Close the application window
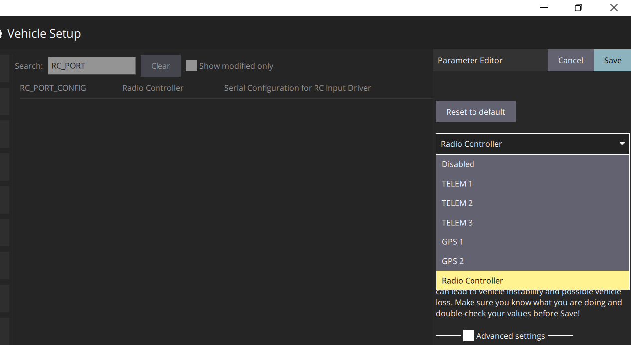 coord(614,8)
